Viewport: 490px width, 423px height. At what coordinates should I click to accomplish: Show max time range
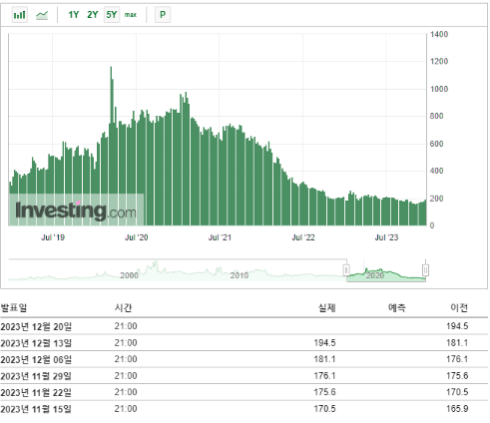coord(131,15)
